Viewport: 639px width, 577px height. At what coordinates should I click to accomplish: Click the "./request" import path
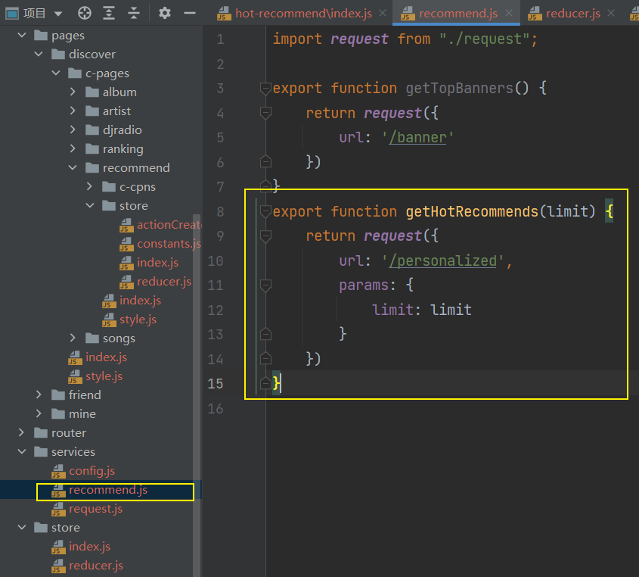click(484, 39)
